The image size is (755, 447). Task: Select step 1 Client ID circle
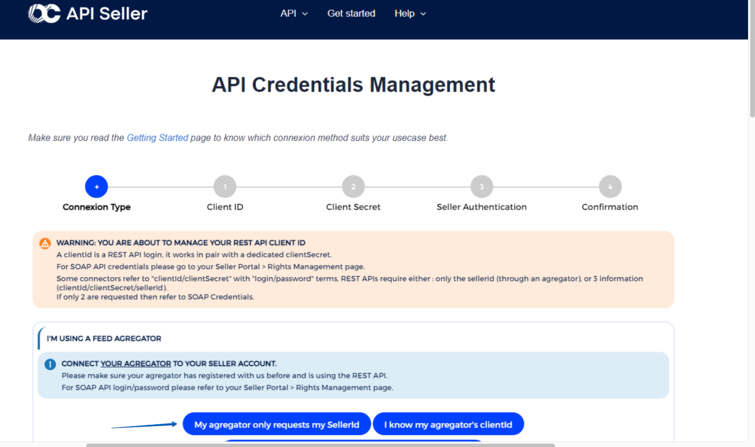(225, 187)
